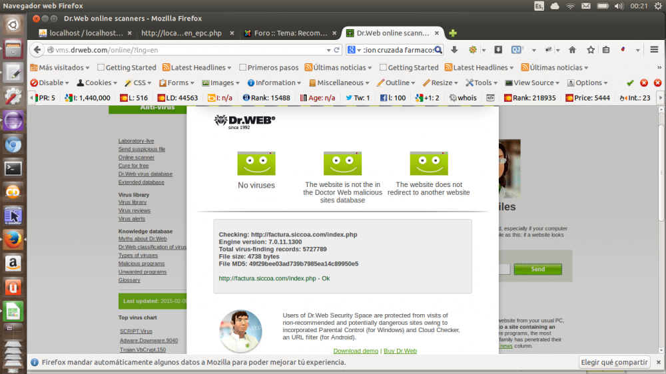Image resolution: width=666 pixels, height=374 pixels.
Task: Open the factura.siccoa.com/index.php - Ok result link
Action: tap(274, 278)
